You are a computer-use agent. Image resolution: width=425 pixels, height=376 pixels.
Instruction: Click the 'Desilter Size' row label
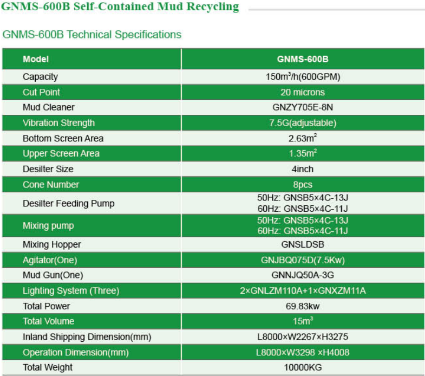tap(48, 169)
